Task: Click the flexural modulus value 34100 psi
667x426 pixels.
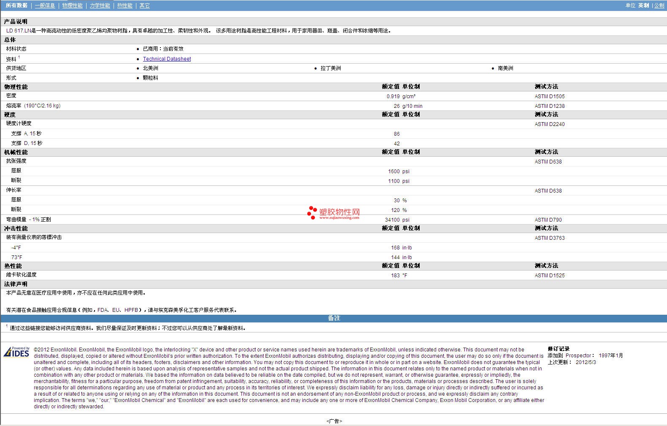Action: [397, 220]
